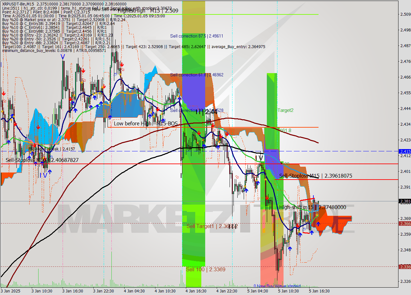Click the 2.326 price axis value
This screenshot has height=295, width=411.
(405, 281)
